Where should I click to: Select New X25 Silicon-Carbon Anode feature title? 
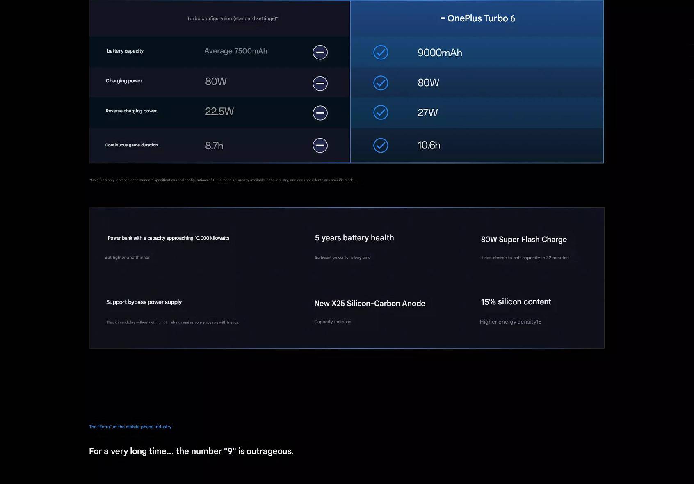click(x=369, y=304)
